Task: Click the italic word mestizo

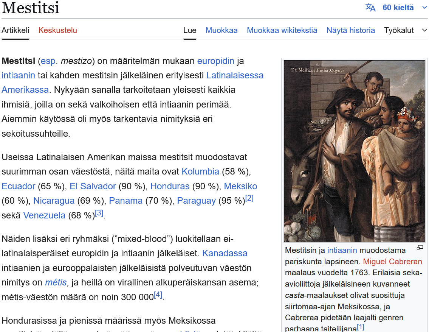Action: coord(76,61)
